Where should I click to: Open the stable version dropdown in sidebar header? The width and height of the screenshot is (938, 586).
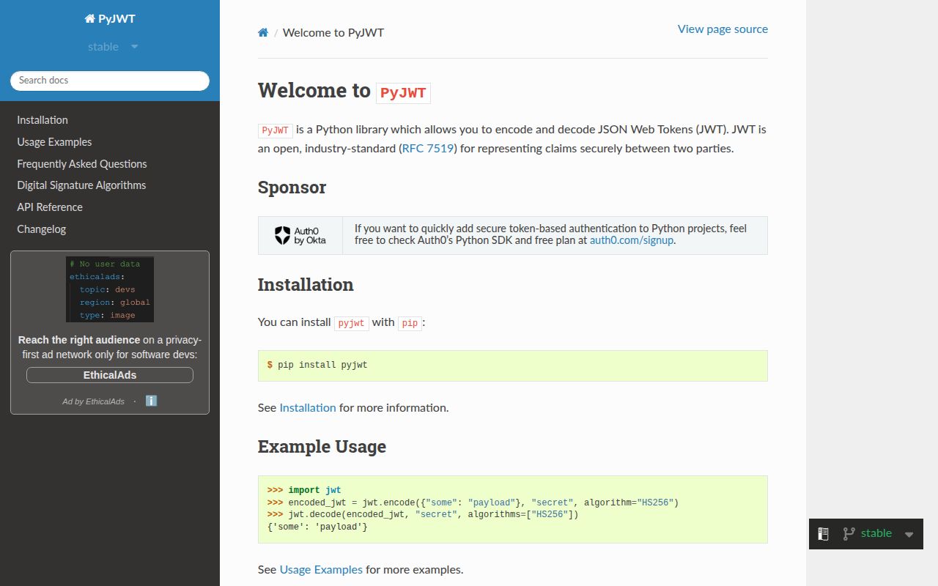click(x=113, y=47)
